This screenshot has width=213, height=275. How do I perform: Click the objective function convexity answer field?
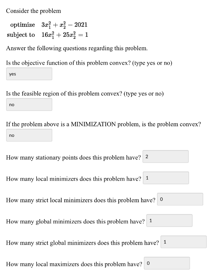(29, 74)
